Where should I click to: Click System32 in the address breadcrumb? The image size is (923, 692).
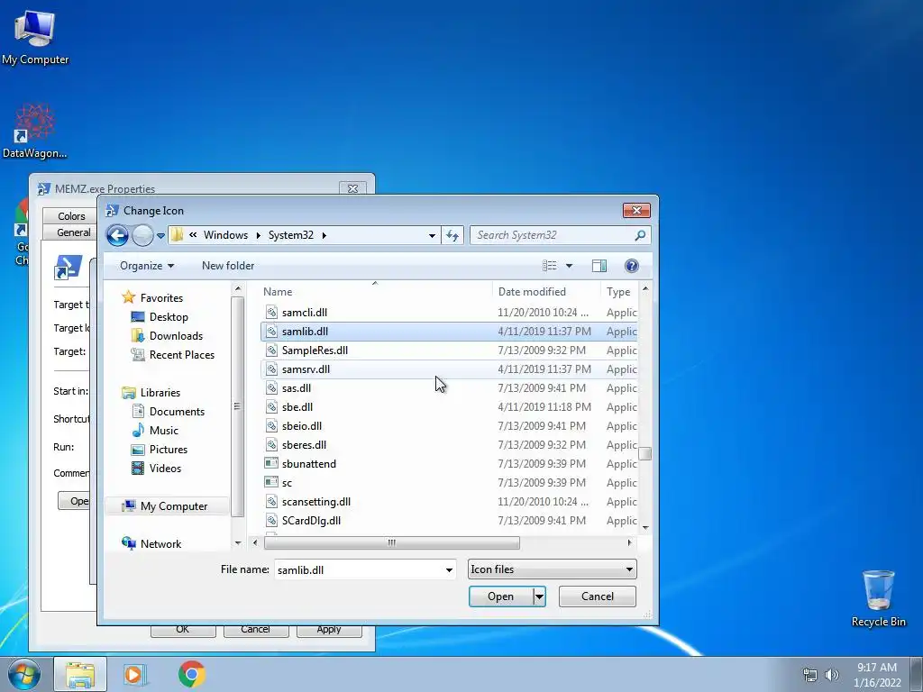tap(291, 235)
